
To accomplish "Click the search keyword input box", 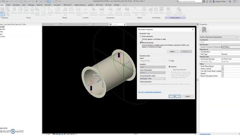I will [190, 1].
